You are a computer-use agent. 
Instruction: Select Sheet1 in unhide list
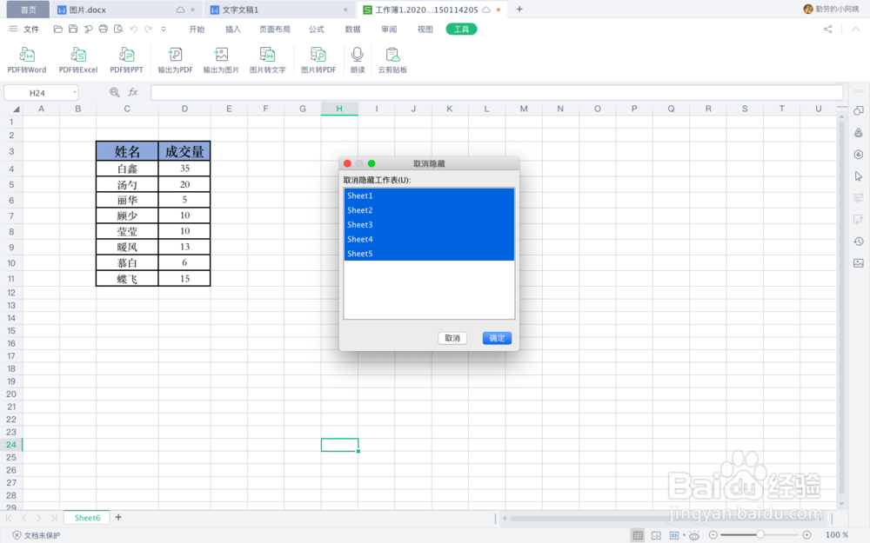click(x=429, y=195)
